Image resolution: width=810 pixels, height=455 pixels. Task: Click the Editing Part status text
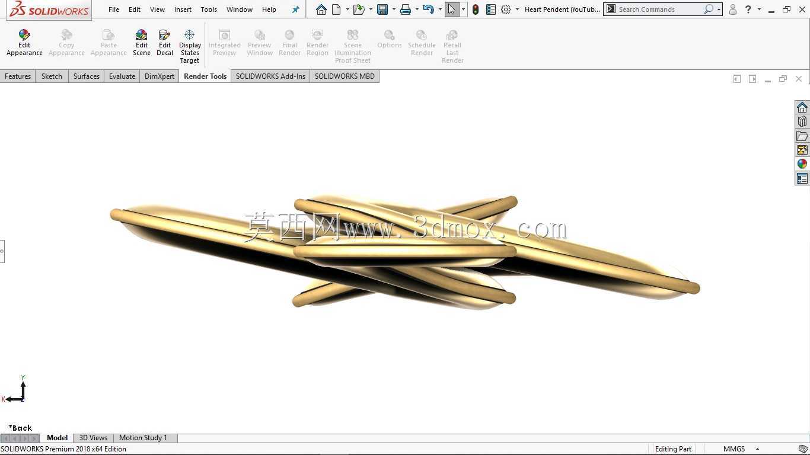673,449
